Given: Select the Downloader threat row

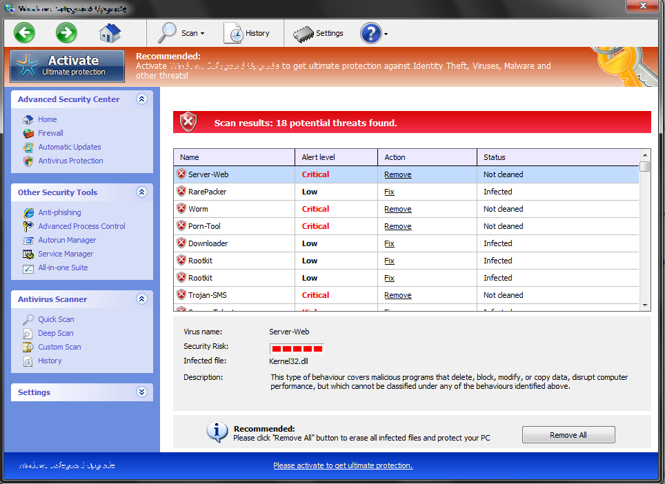Looking at the screenshot, I should 406,243.
